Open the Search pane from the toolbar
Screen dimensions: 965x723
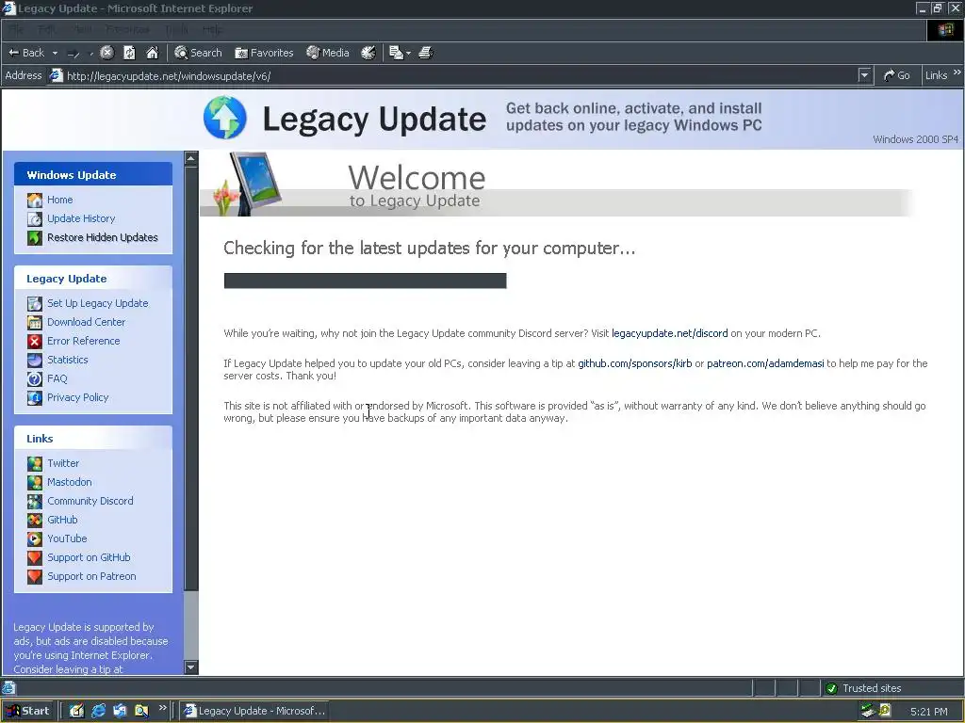[198, 53]
